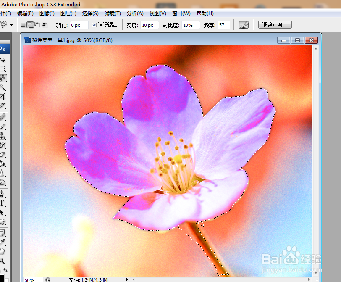The image size is (341, 282).
Task: Choose Add to selection mode
Action: click(x=30, y=25)
